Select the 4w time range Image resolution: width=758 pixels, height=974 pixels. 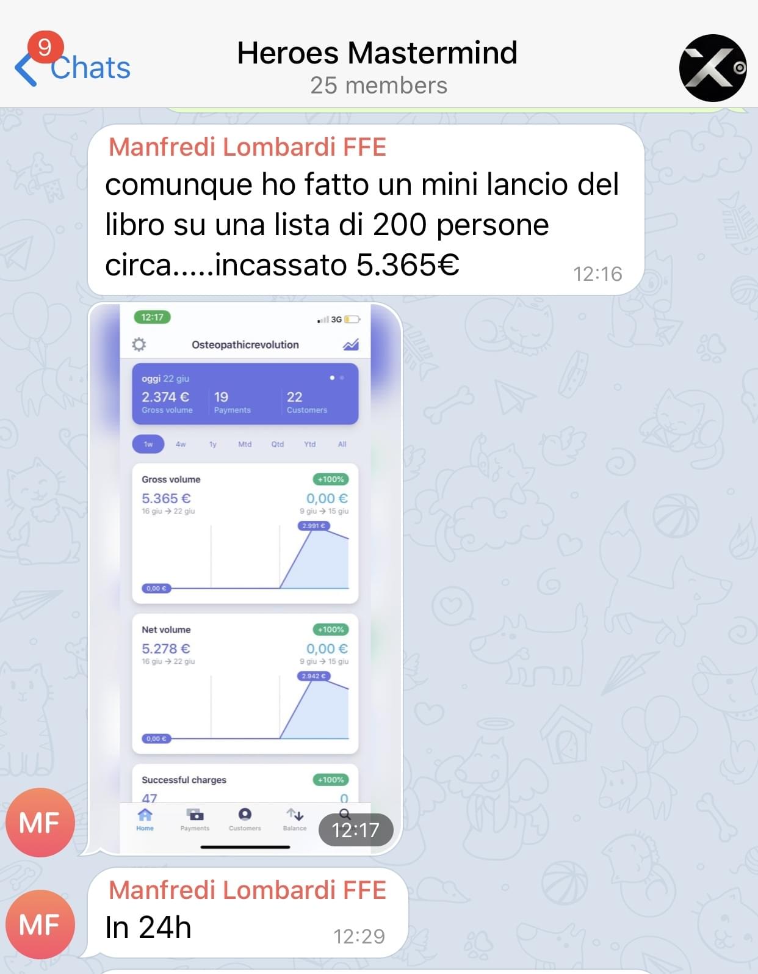pyautogui.click(x=181, y=444)
